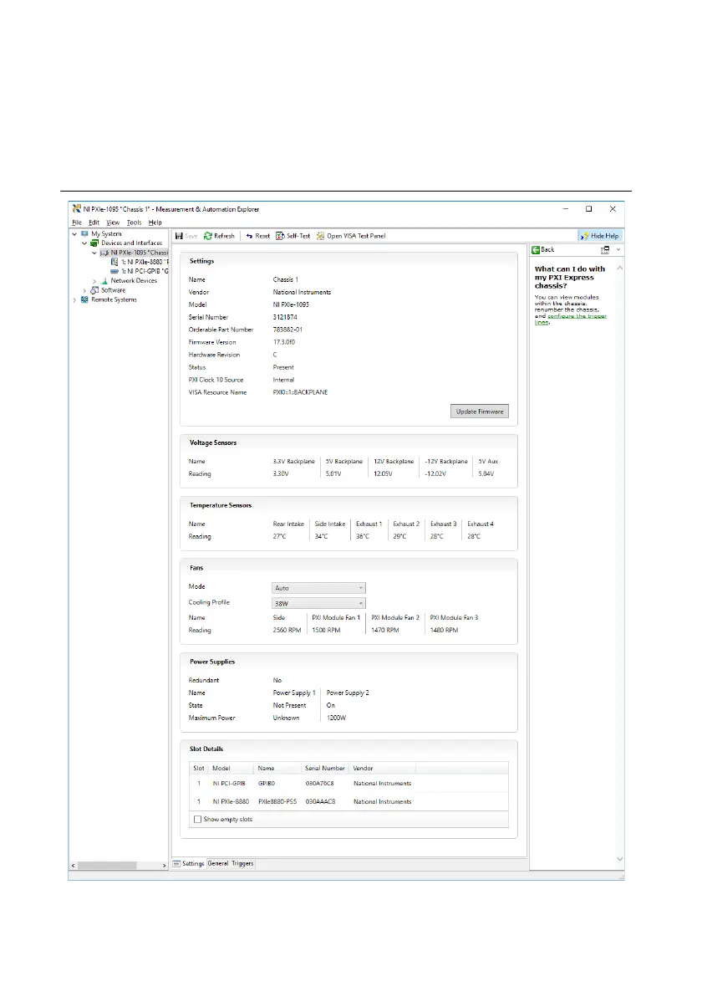Click the Slot column header
The width and height of the screenshot is (702, 997).
pyautogui.click(x=199, y=768)
